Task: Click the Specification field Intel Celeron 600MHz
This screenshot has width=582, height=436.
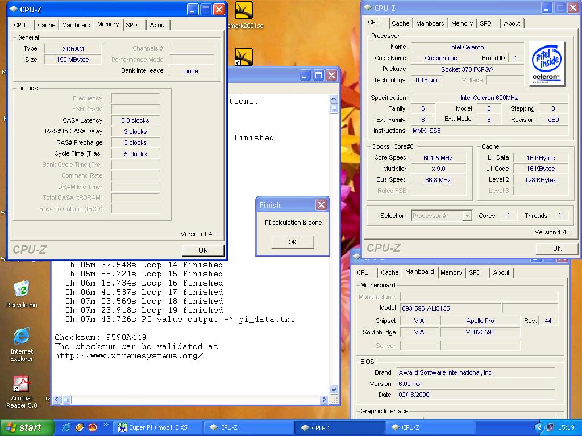Action: (489, 98)
